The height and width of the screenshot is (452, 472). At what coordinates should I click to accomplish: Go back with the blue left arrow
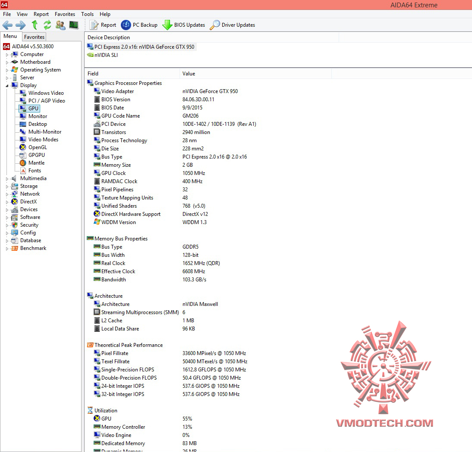pyautogui.click(x=7, y=25)
